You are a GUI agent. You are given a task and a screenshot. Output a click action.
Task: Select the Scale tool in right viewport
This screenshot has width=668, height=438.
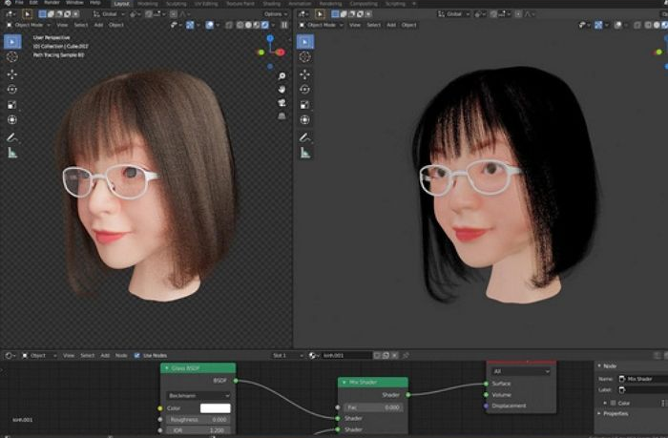click(x=305, y=105)
